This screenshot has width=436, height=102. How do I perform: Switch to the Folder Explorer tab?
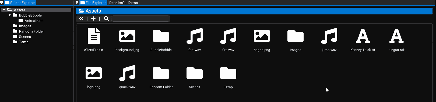[20, 3]
